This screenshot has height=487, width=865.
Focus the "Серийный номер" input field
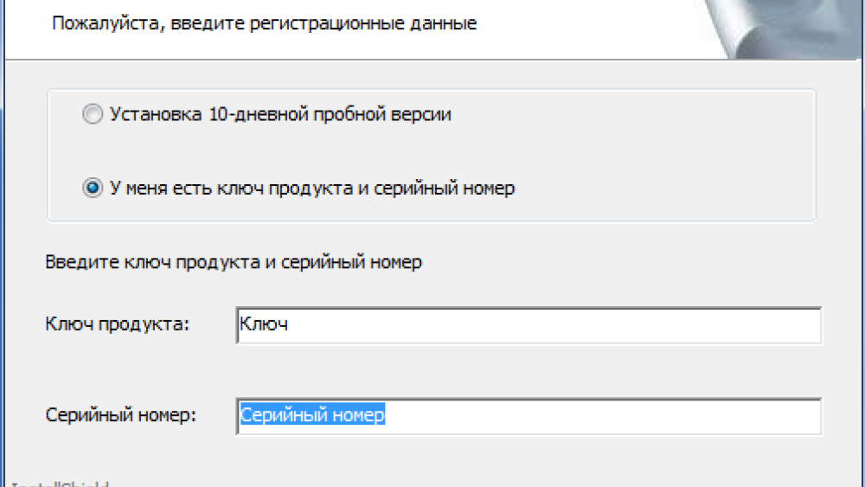(x=528, y=416)
